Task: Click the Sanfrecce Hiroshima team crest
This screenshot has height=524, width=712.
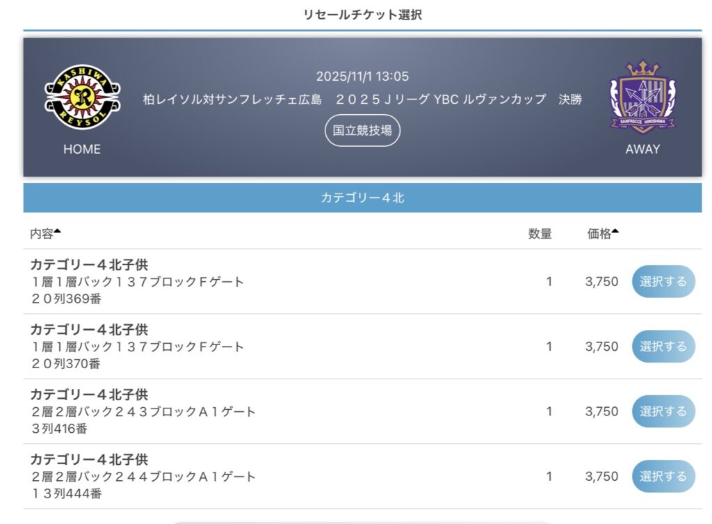Action: (642, 97)
